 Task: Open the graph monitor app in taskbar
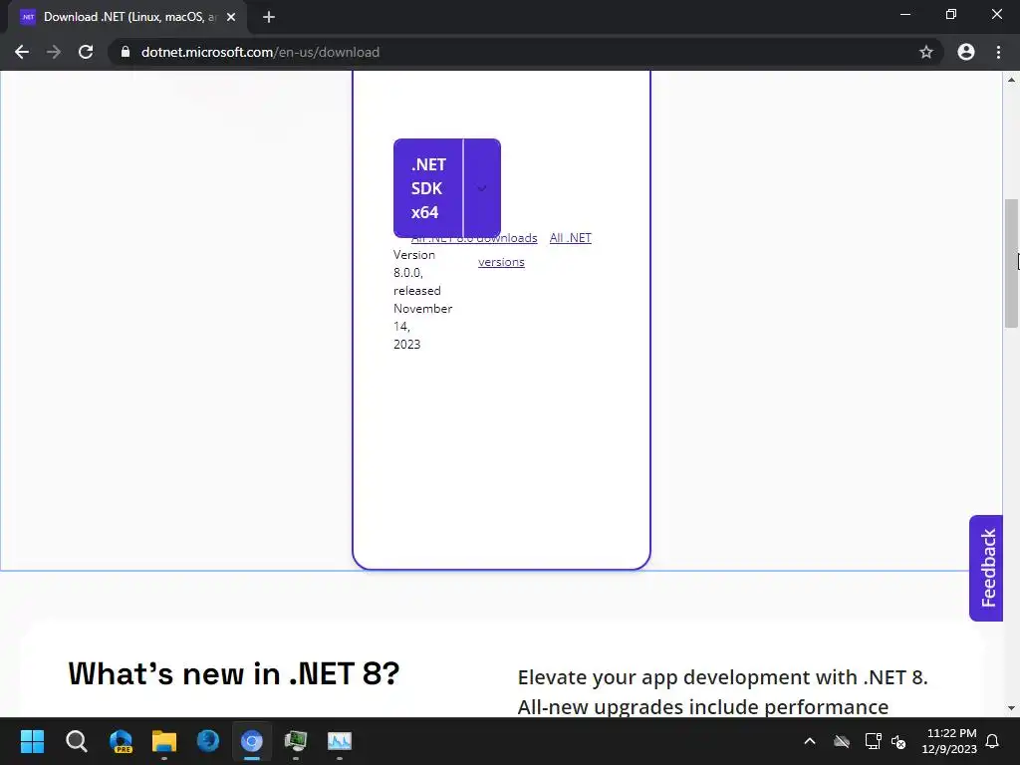click(339, 741)
